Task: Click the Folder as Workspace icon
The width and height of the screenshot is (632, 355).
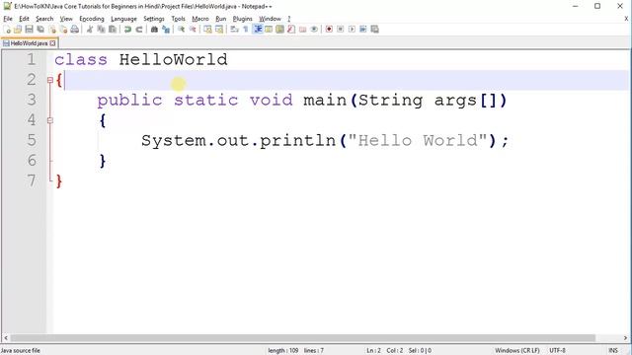Action: pyautogui.click(x=303, y=30)
